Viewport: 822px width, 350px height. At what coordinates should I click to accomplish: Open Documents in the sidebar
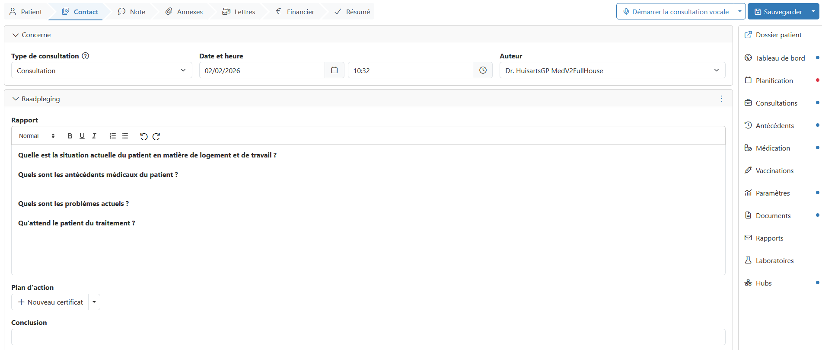768,215
